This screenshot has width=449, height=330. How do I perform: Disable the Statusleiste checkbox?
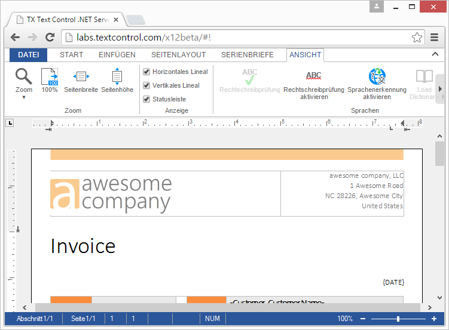pos(146,99)
